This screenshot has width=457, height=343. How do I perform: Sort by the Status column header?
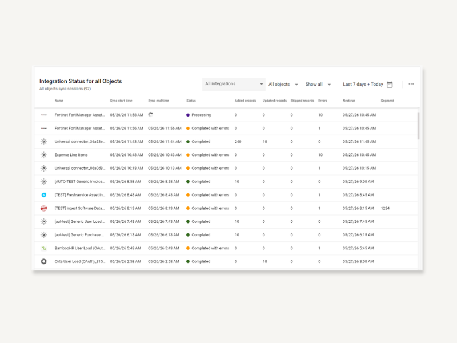[x=191, y=101]
